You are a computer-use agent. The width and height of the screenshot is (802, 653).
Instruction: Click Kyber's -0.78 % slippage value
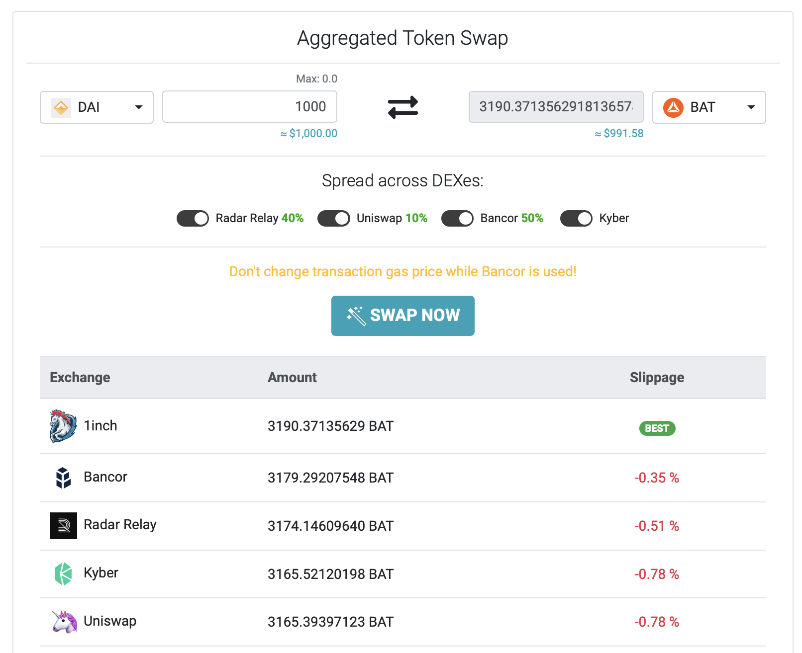tap(657, 574)
